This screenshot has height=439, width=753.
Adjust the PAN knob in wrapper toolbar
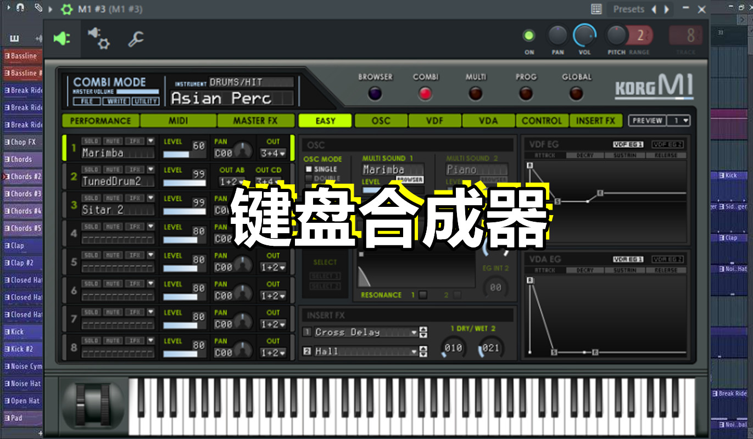(557, 36)
